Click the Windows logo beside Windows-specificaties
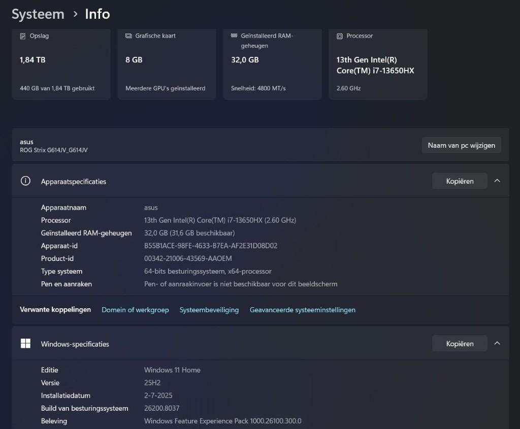Viewport: 520px width, 429px height. pyautogui.click(x=25, y=343)
